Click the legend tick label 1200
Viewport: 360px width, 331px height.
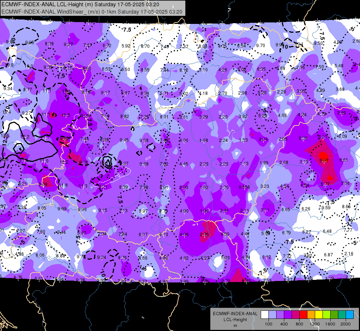pyautogui.click(x=315, y=324)
